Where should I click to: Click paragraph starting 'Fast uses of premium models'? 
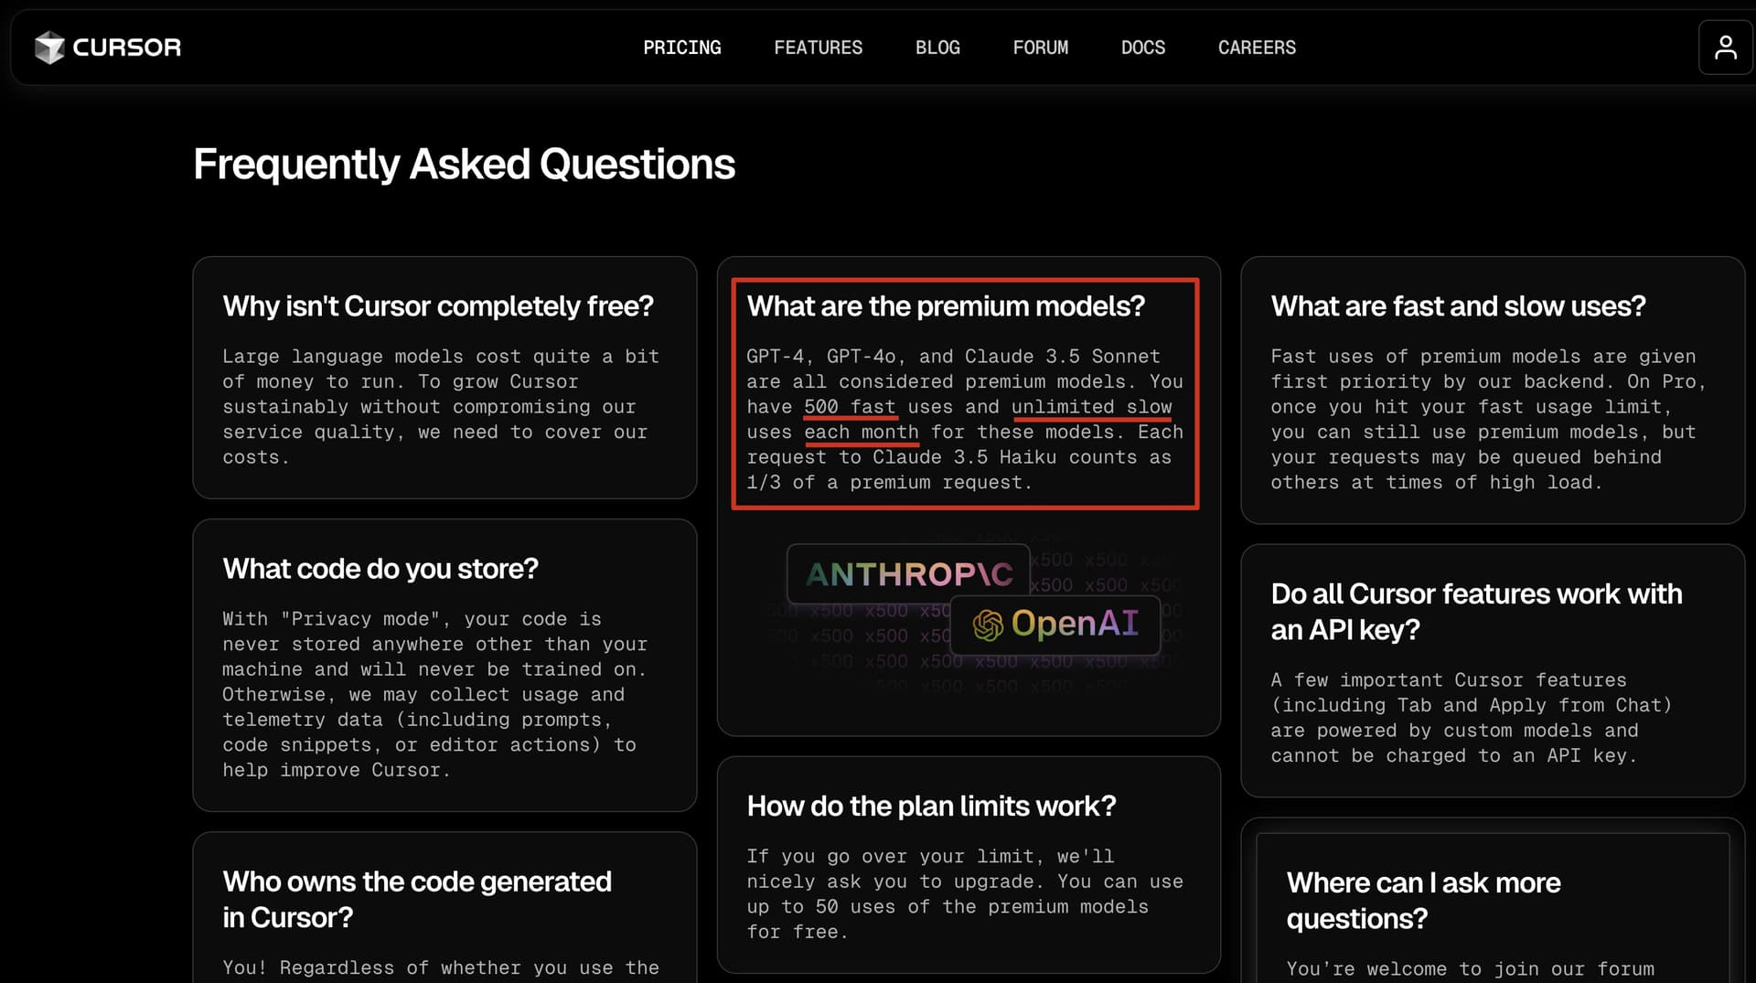point(1488,420)
